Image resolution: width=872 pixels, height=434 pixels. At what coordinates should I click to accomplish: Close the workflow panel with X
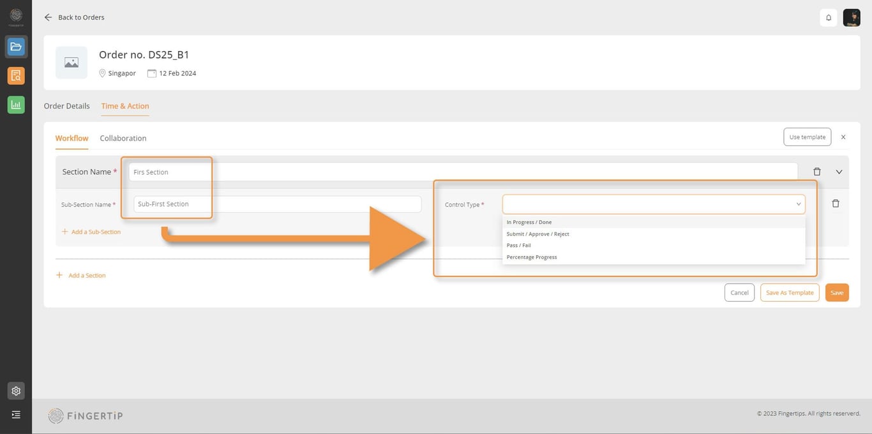tap(843, 137)
